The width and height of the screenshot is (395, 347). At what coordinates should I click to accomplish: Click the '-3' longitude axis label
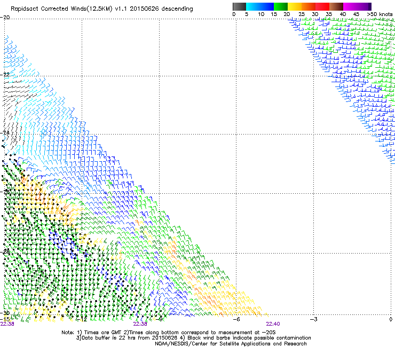tap(313, 319)
